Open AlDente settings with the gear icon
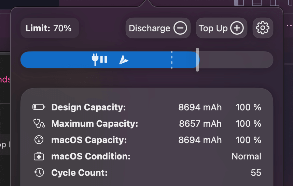Image resolution: width=293 pixels, height=186 pixels. (263, 28)
